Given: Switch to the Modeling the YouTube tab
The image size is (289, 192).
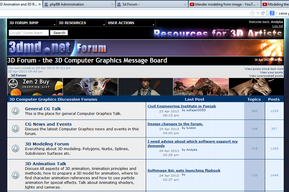Looking at the screenshot, I should pyautogui.click(x=275, y=4).
